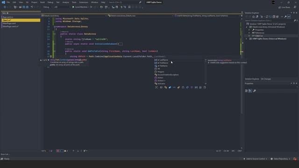
Task: Open the Error List panel tab
Action: (x=5, y=154)
